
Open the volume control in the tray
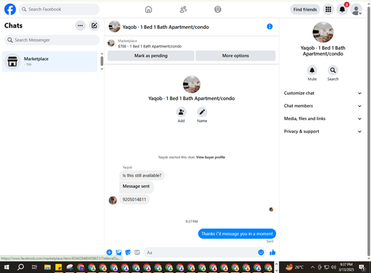(334, 267)
